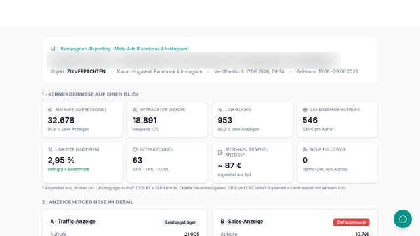Click the 'ZU VERPACHTEN' object label
Screen dimensions: 420x236
coord(86,71)
